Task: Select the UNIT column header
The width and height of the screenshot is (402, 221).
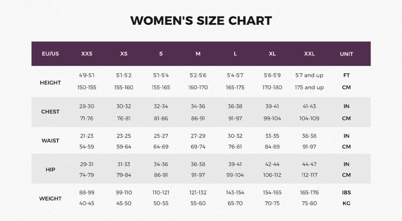Action: (x=346, y=54)
